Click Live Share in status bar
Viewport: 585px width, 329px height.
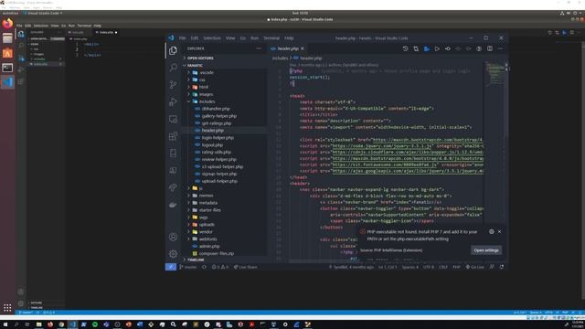coord(246,267)
